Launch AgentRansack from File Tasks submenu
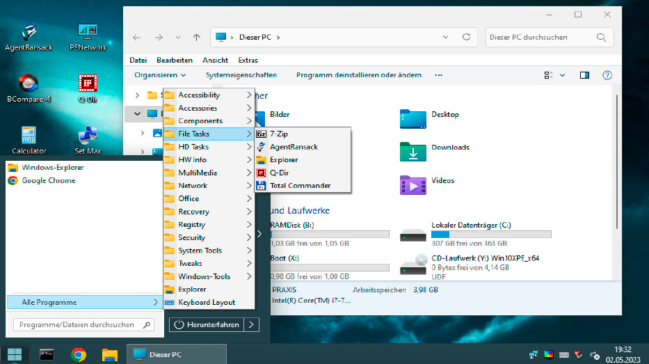Viewport: 649px width, 364px height. (303, 147)
